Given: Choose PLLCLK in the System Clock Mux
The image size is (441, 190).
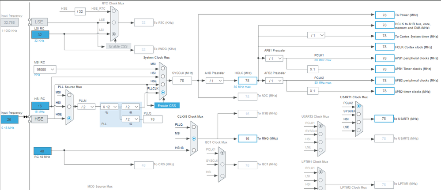Looking at the screenshot, I should pos(162,93).
